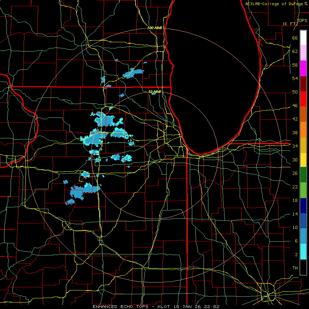Click the light orange legend swatch
Image resolution: width=309 pixels, height=309 pixels.
(x=303, y=130)
